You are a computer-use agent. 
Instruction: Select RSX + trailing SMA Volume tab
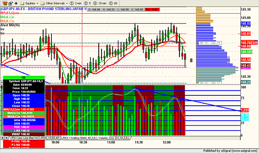point(85,138)
